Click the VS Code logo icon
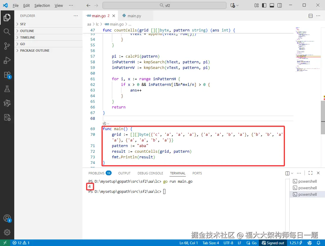325x246 pixels. (x=5, y=5)
